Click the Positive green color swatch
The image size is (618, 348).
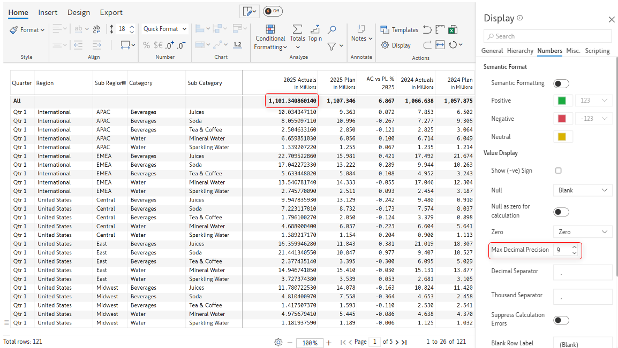(562, 100)
